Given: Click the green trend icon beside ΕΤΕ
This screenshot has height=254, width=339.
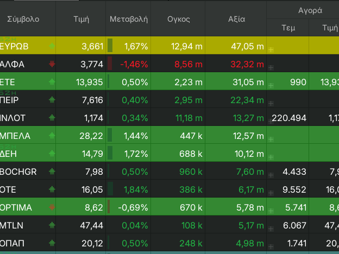Looking at the screenshot, I should point(52,82).
